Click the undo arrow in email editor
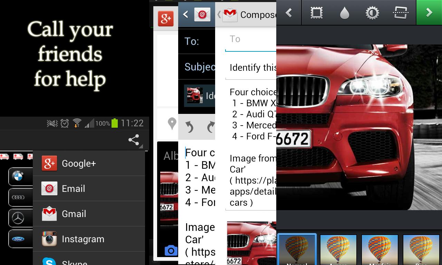The image size is (442, 265). 190,127
